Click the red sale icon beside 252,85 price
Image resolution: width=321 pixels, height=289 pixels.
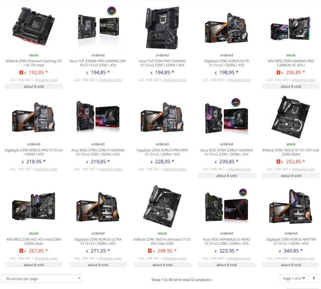tap(278, 162)
